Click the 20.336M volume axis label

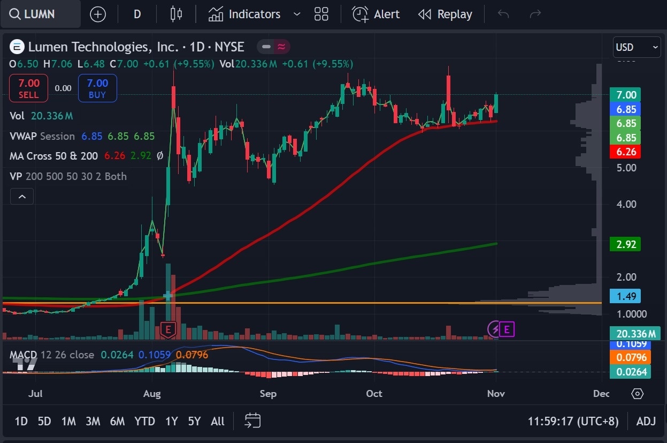pos(635,334)
